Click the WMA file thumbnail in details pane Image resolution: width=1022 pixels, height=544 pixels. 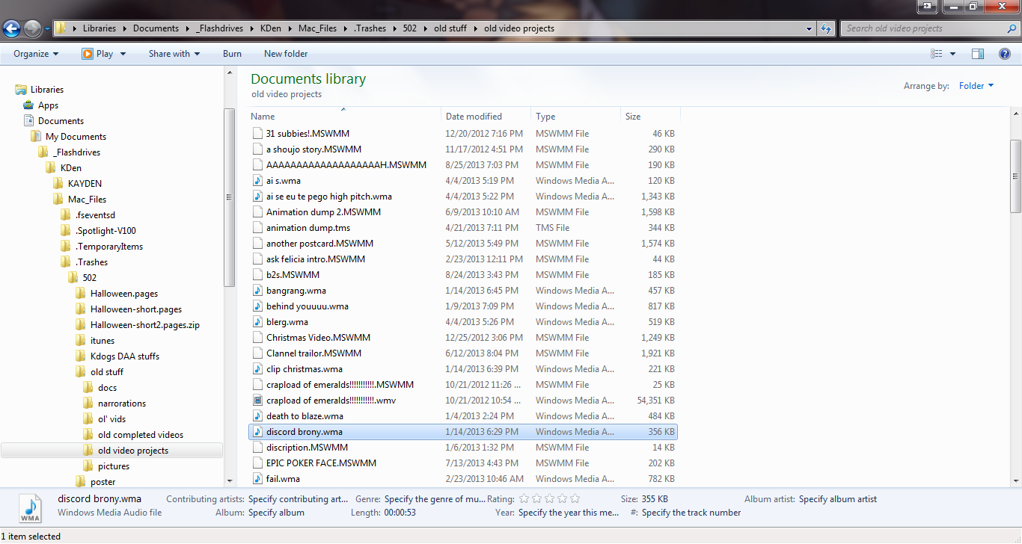click(x=31, y=507)
